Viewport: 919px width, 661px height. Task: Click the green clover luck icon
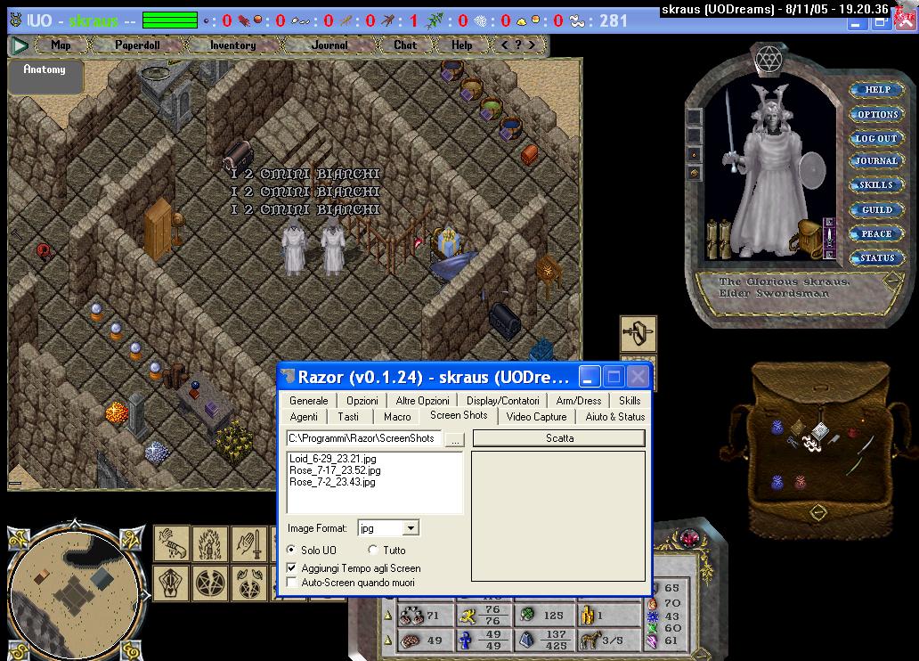pyautogui.click(x=527, y=615)
